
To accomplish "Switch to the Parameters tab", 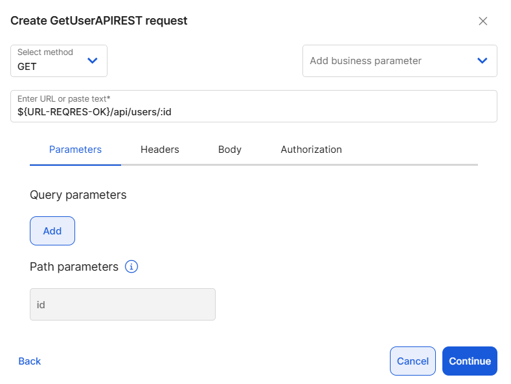I will pyautogui.click(x=75, y=150).
